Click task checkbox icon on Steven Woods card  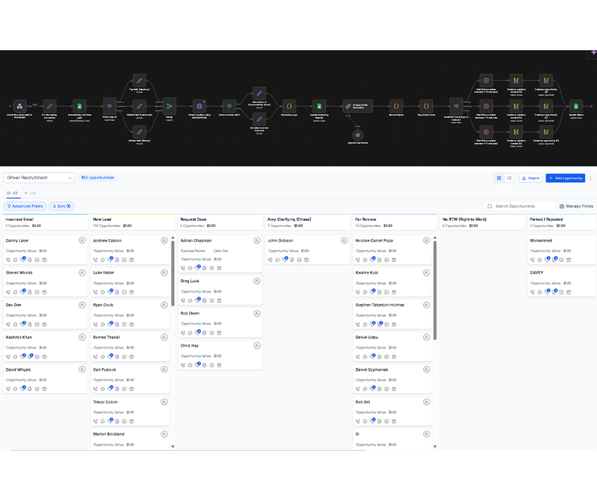pyautogui.click(x=37, y=292)
